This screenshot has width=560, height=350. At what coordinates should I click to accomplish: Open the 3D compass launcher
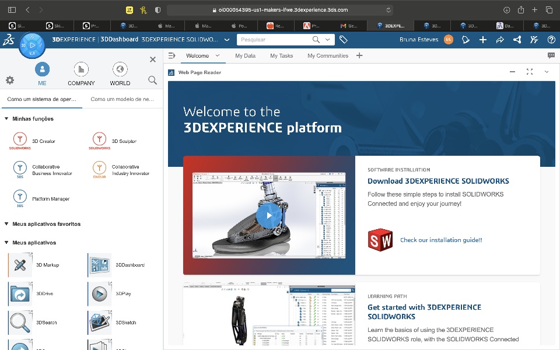(x=32, y=45)
